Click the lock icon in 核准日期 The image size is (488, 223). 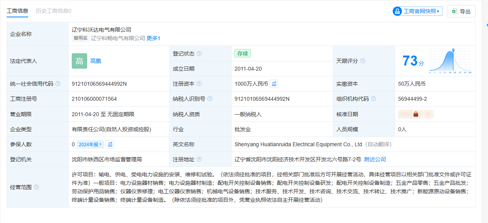[x=416, y=114]
